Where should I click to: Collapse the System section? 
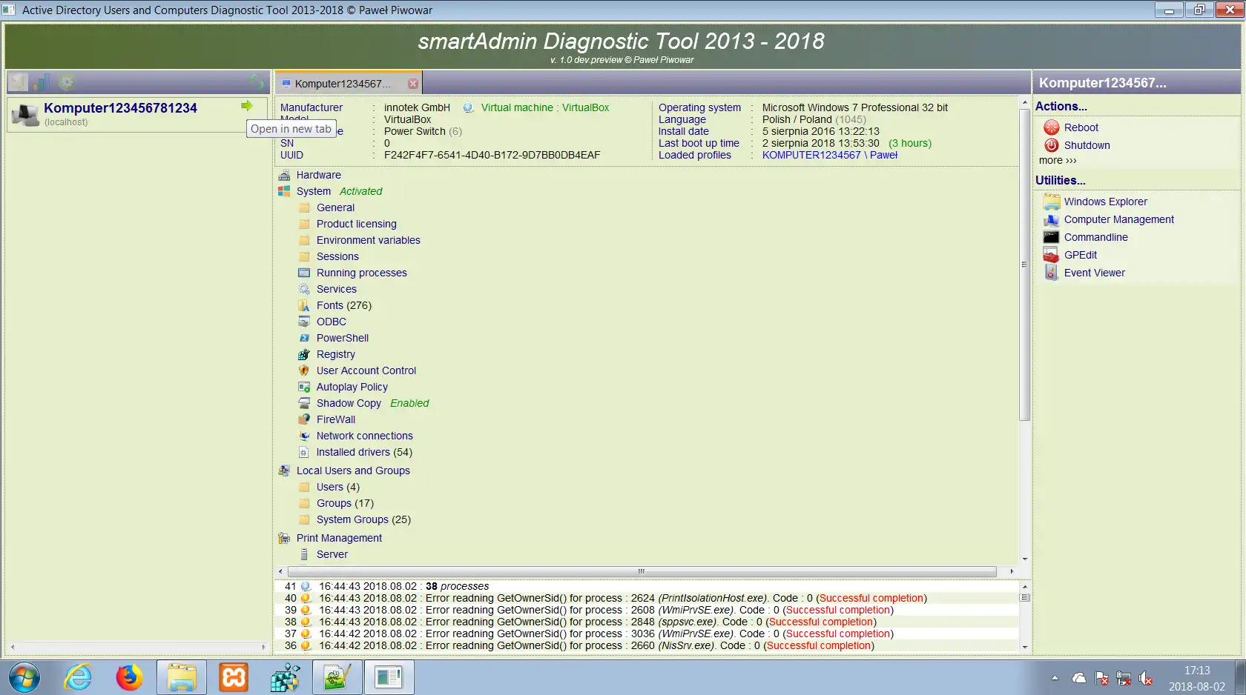coord(314,191)
